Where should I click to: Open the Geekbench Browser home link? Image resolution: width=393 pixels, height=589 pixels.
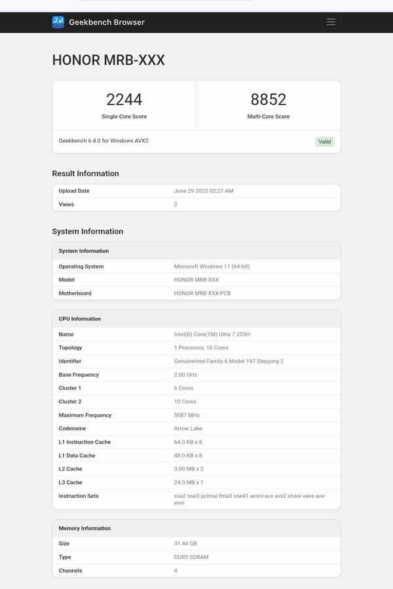point(106,22)
